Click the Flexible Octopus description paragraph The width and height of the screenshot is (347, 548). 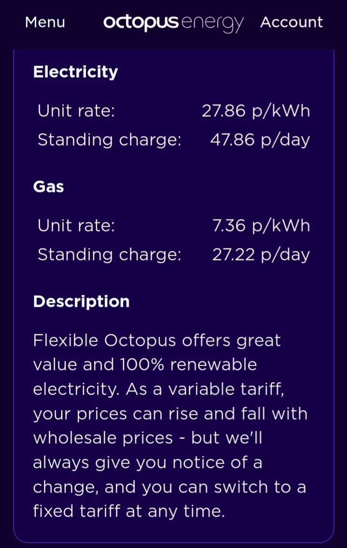170,426
